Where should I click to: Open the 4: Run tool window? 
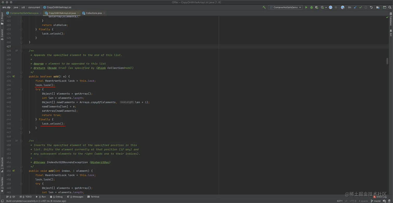click(41, 197)
